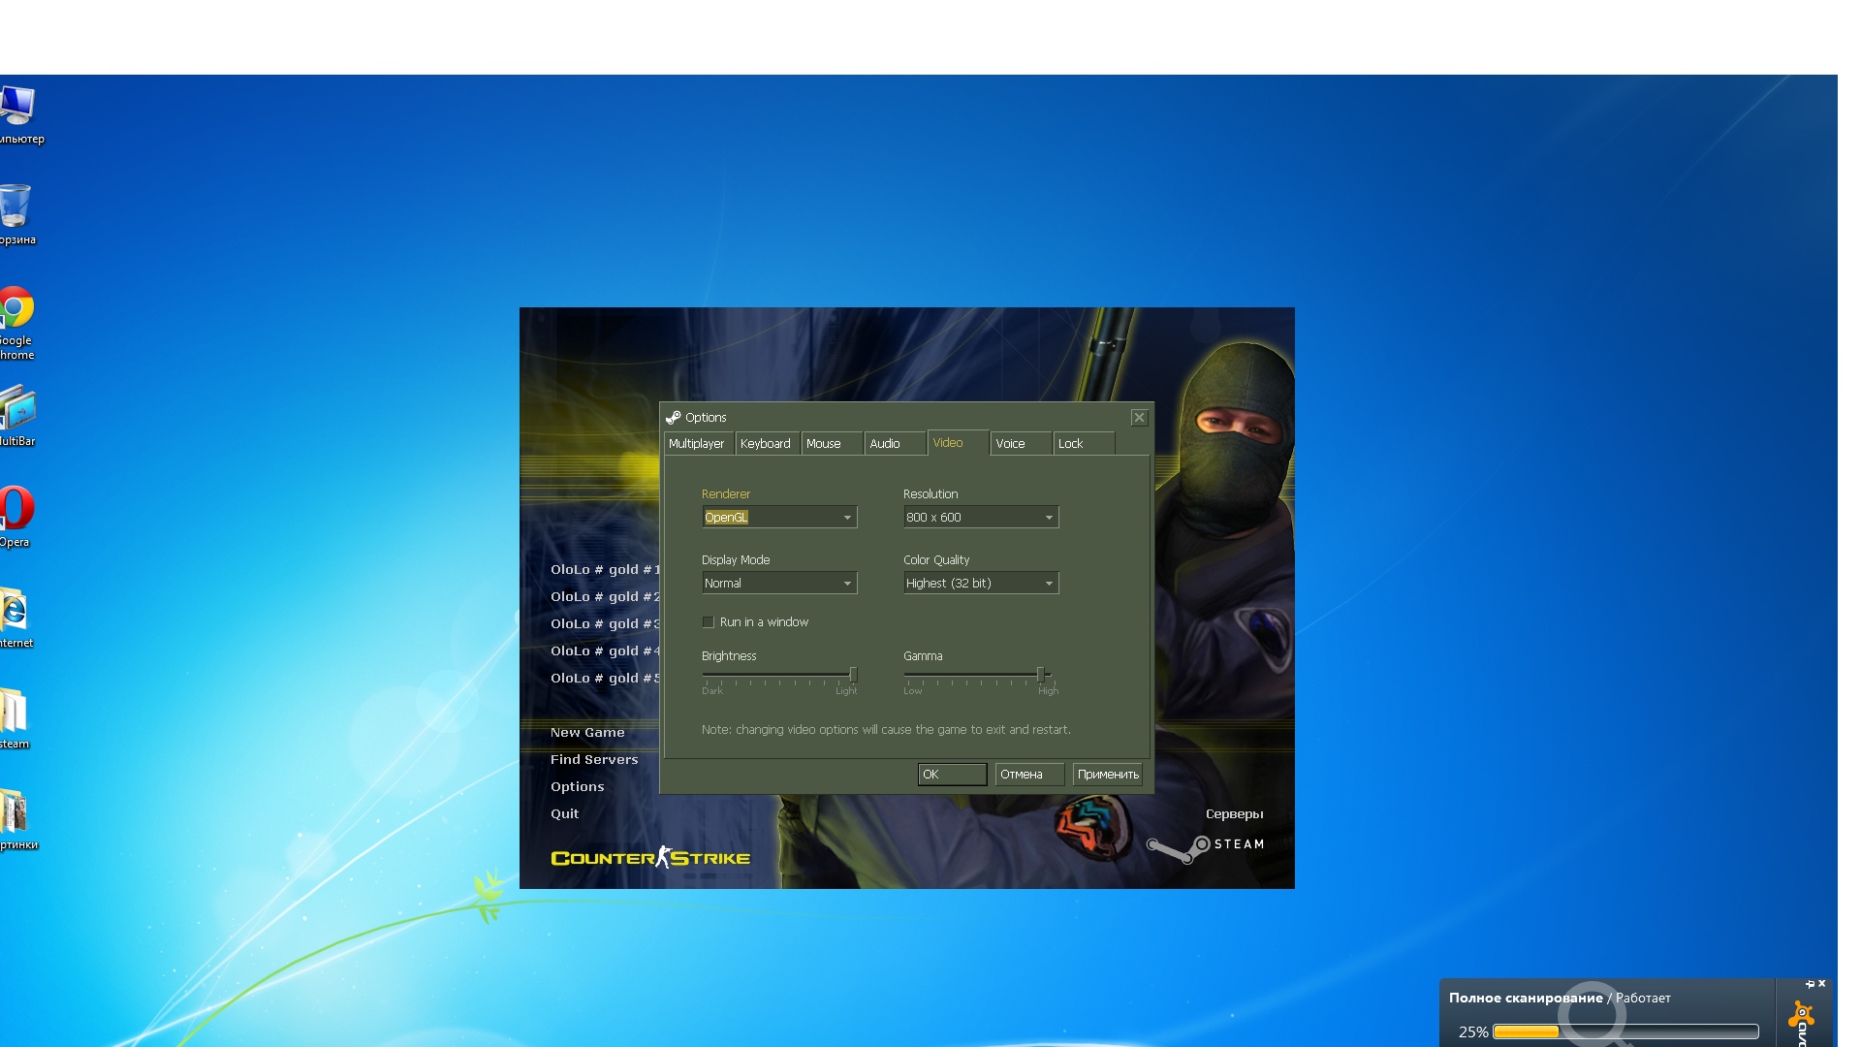Image resolution: width=1861 pixels, height=1047 pixels.
Task: Click Options in the main menu
Action: tap(577, 787)
